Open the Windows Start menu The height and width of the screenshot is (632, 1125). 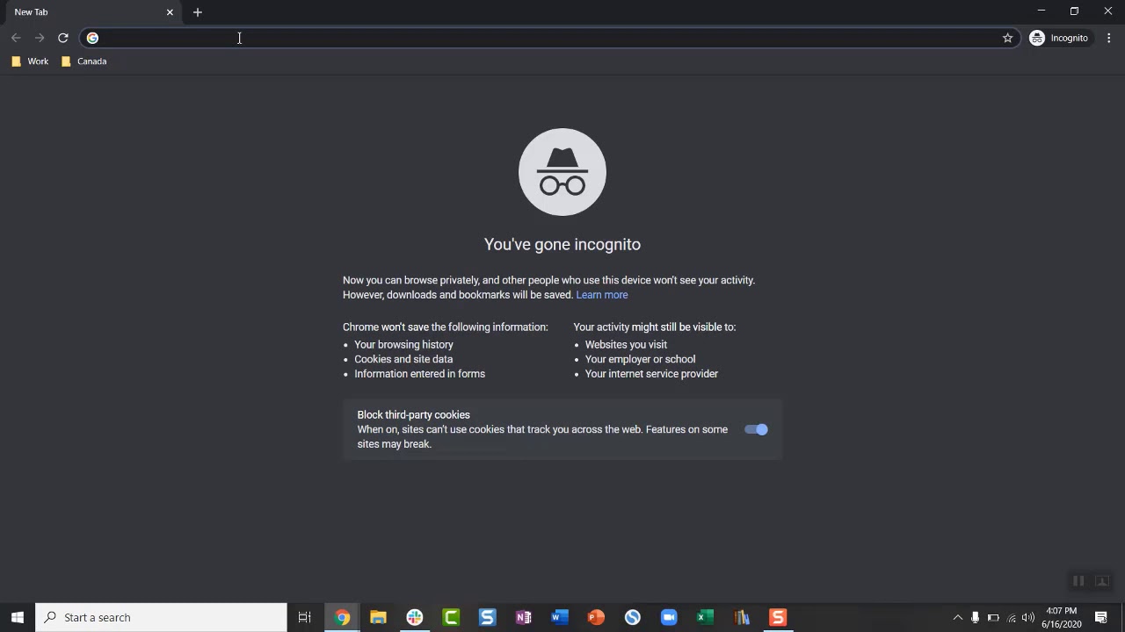tap(18, 617)
